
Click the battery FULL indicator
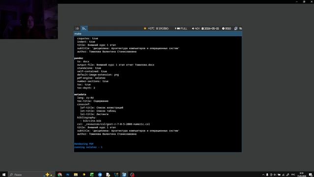pyautogui.click(x=181, y=29)
